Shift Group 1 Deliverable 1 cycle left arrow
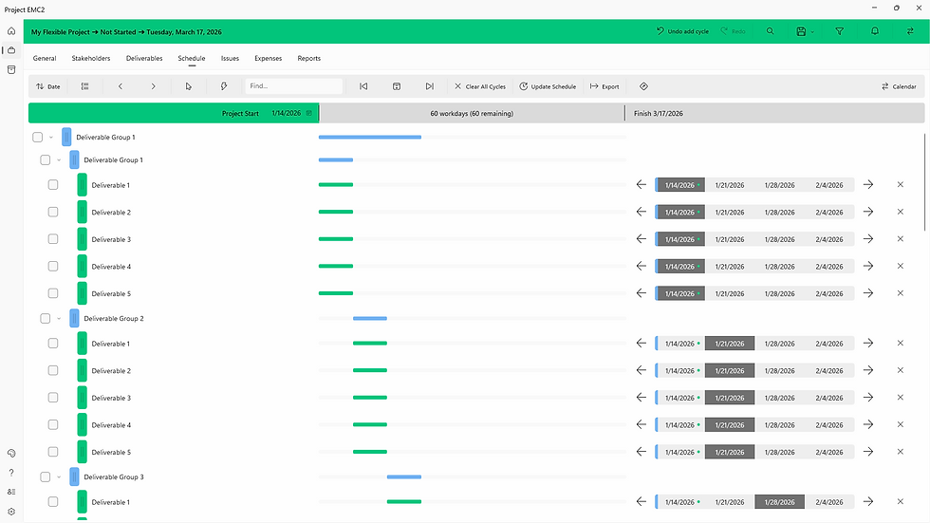This screenshot has width=930, height=523. pyautogui.click(x=642, y=184)
